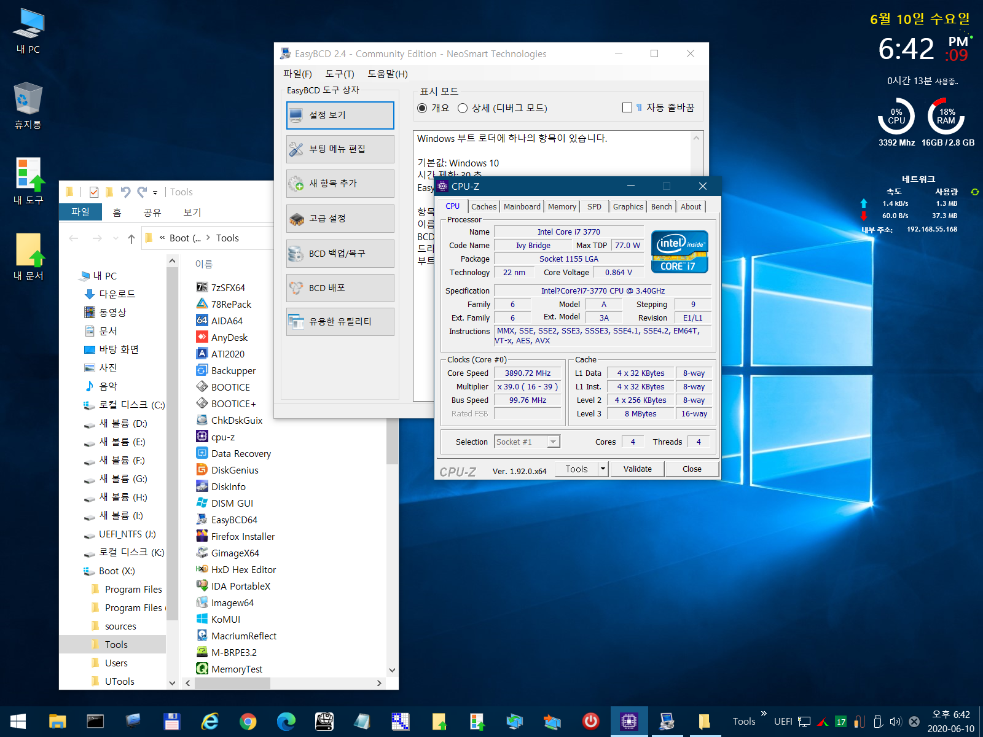Click 새 항목 추가 in EasyBCD
Screen dimensions: 983x737
click(340, 184)
